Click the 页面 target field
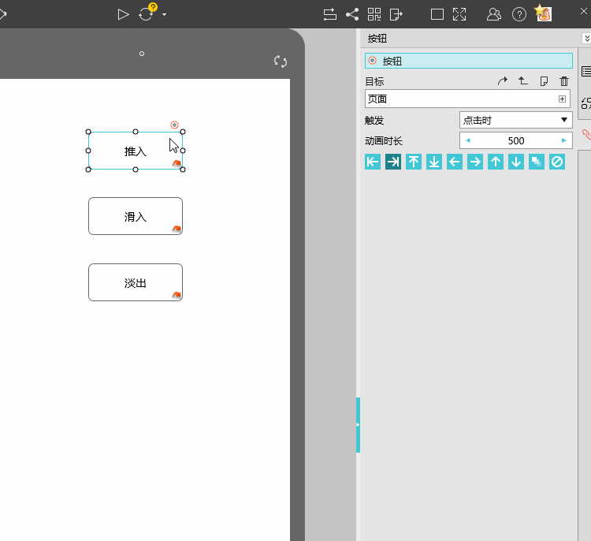The width and height of the screenshot is (591, 541). (467, 99)
